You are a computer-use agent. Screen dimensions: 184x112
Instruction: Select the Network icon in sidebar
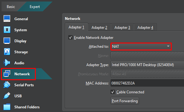point(7,74)
